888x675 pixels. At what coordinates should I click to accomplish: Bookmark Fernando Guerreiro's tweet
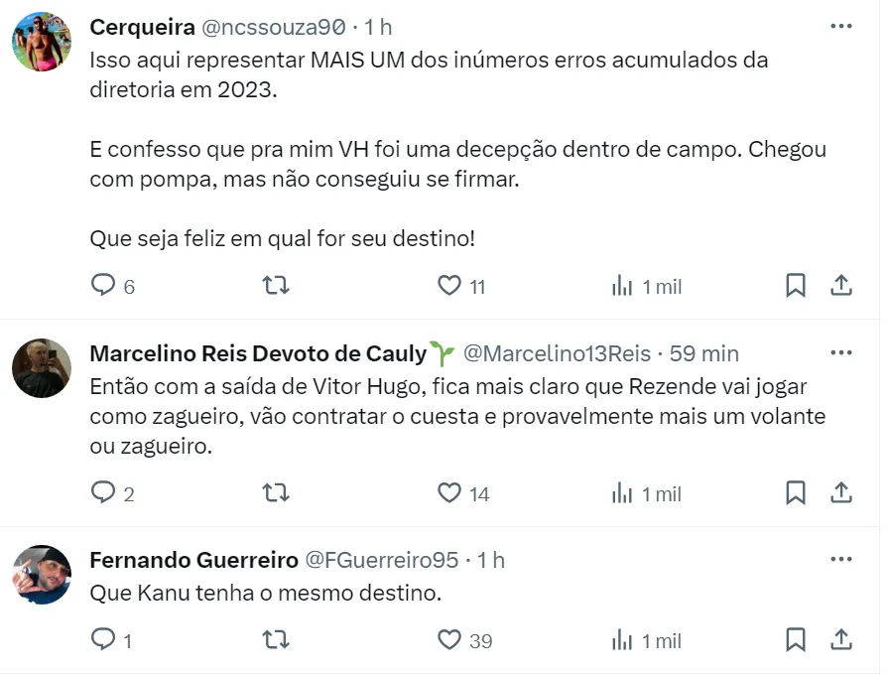point(796,640)
